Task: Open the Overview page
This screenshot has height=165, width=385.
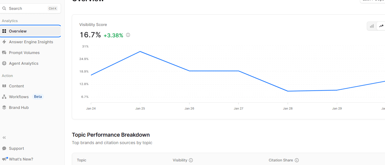Action: click(x=30, y=31)
